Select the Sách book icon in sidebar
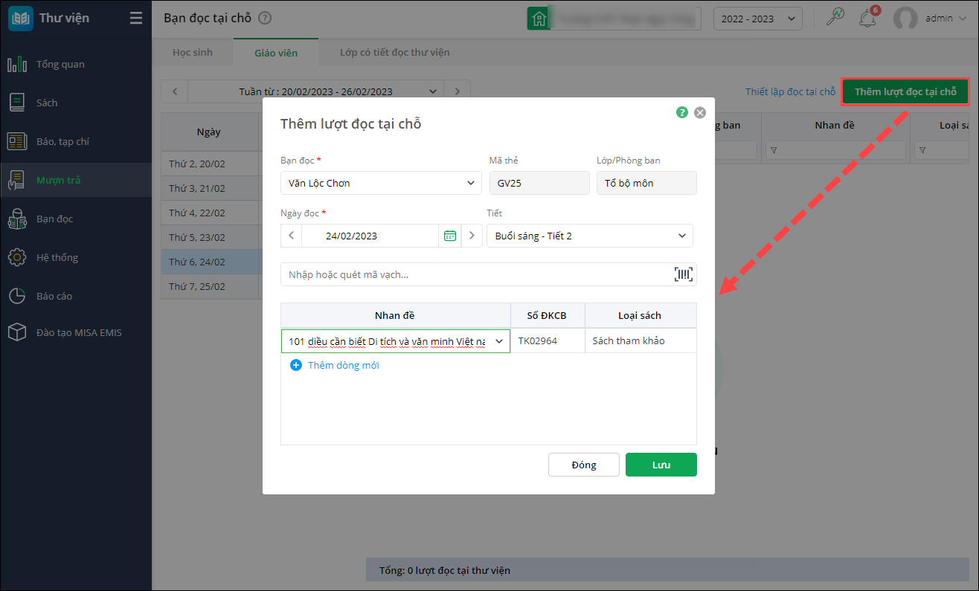 tap(17, 103)
